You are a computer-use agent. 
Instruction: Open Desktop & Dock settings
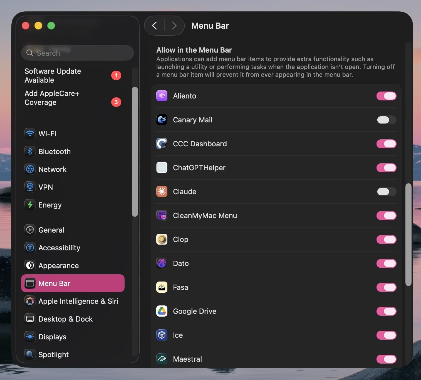(x=65, y=319)
